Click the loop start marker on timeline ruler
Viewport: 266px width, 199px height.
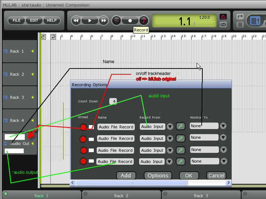(x=43, y=36)
